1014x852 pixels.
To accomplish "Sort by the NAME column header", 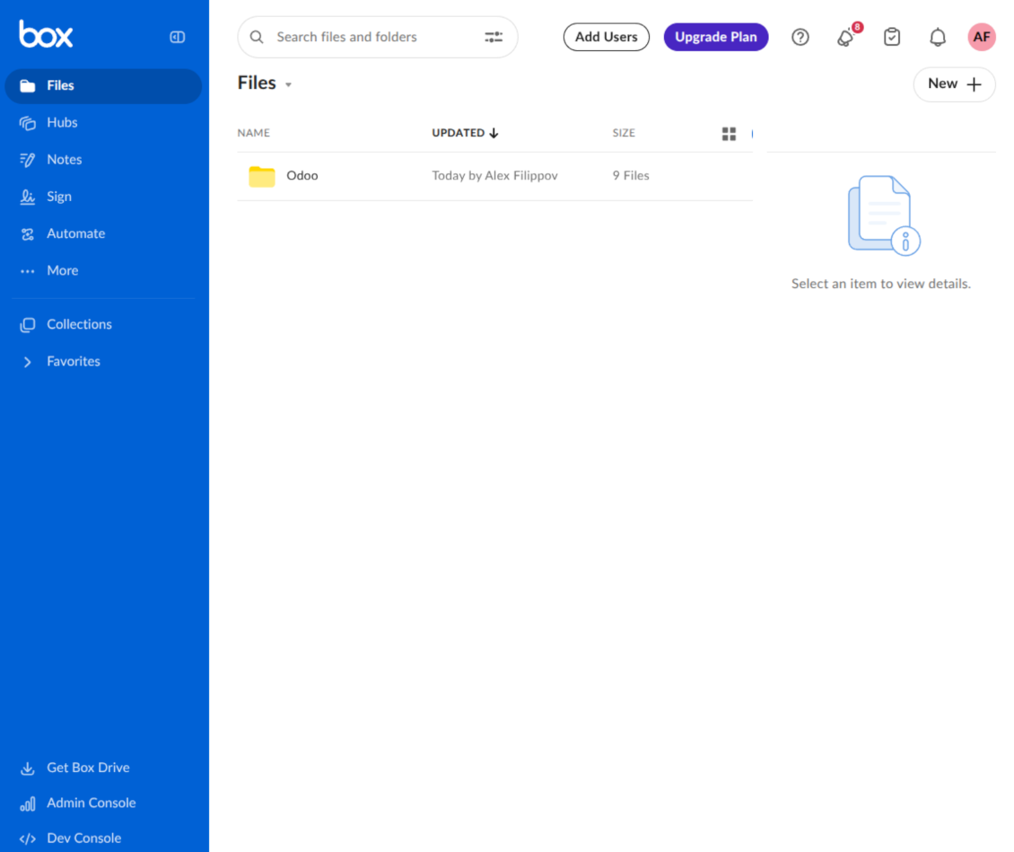I will tap(253, 133).
